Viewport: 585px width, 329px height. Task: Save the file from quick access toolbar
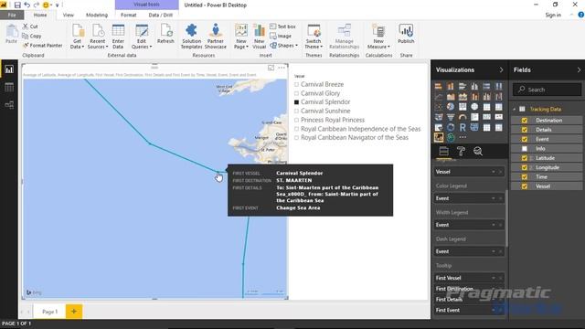pyautogui.click(x=17, y=5)
